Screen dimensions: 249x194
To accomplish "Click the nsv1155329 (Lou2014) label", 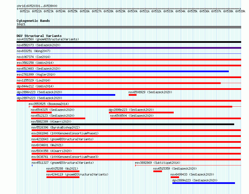I will [x=34, y=80].
